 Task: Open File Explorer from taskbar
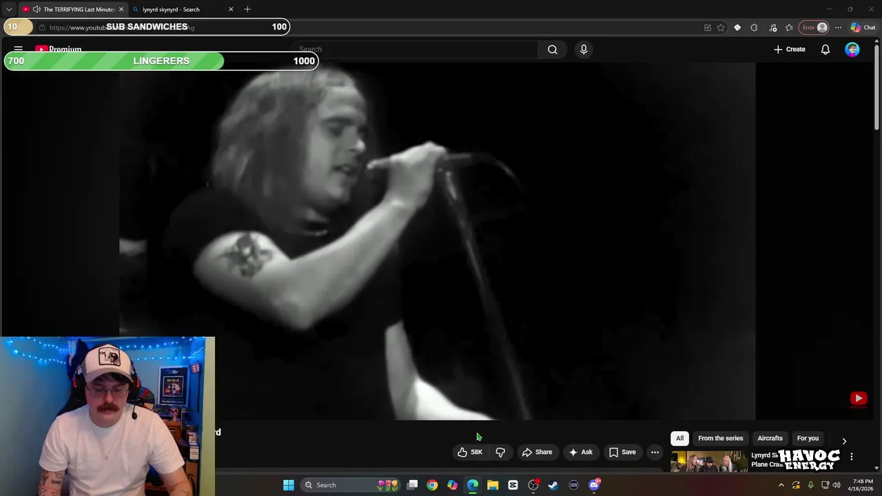(x=493, y=485)
